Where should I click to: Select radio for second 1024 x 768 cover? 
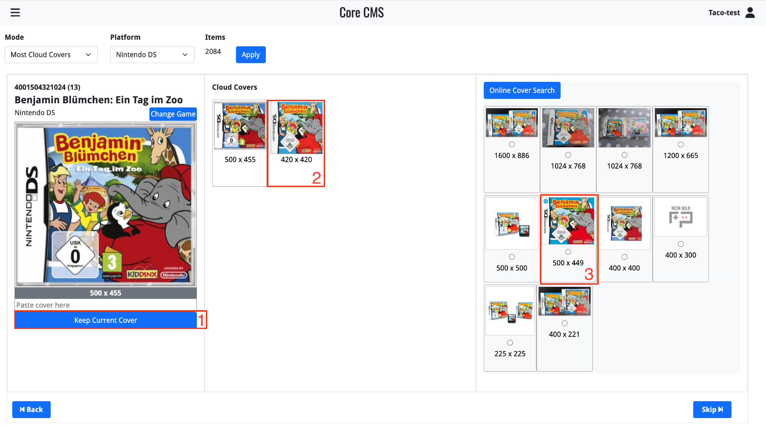[624, 155]
